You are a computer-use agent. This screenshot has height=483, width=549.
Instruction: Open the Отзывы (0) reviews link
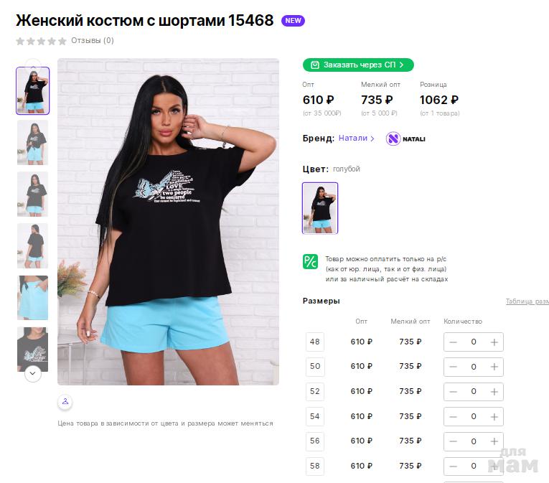coord(93,41)
